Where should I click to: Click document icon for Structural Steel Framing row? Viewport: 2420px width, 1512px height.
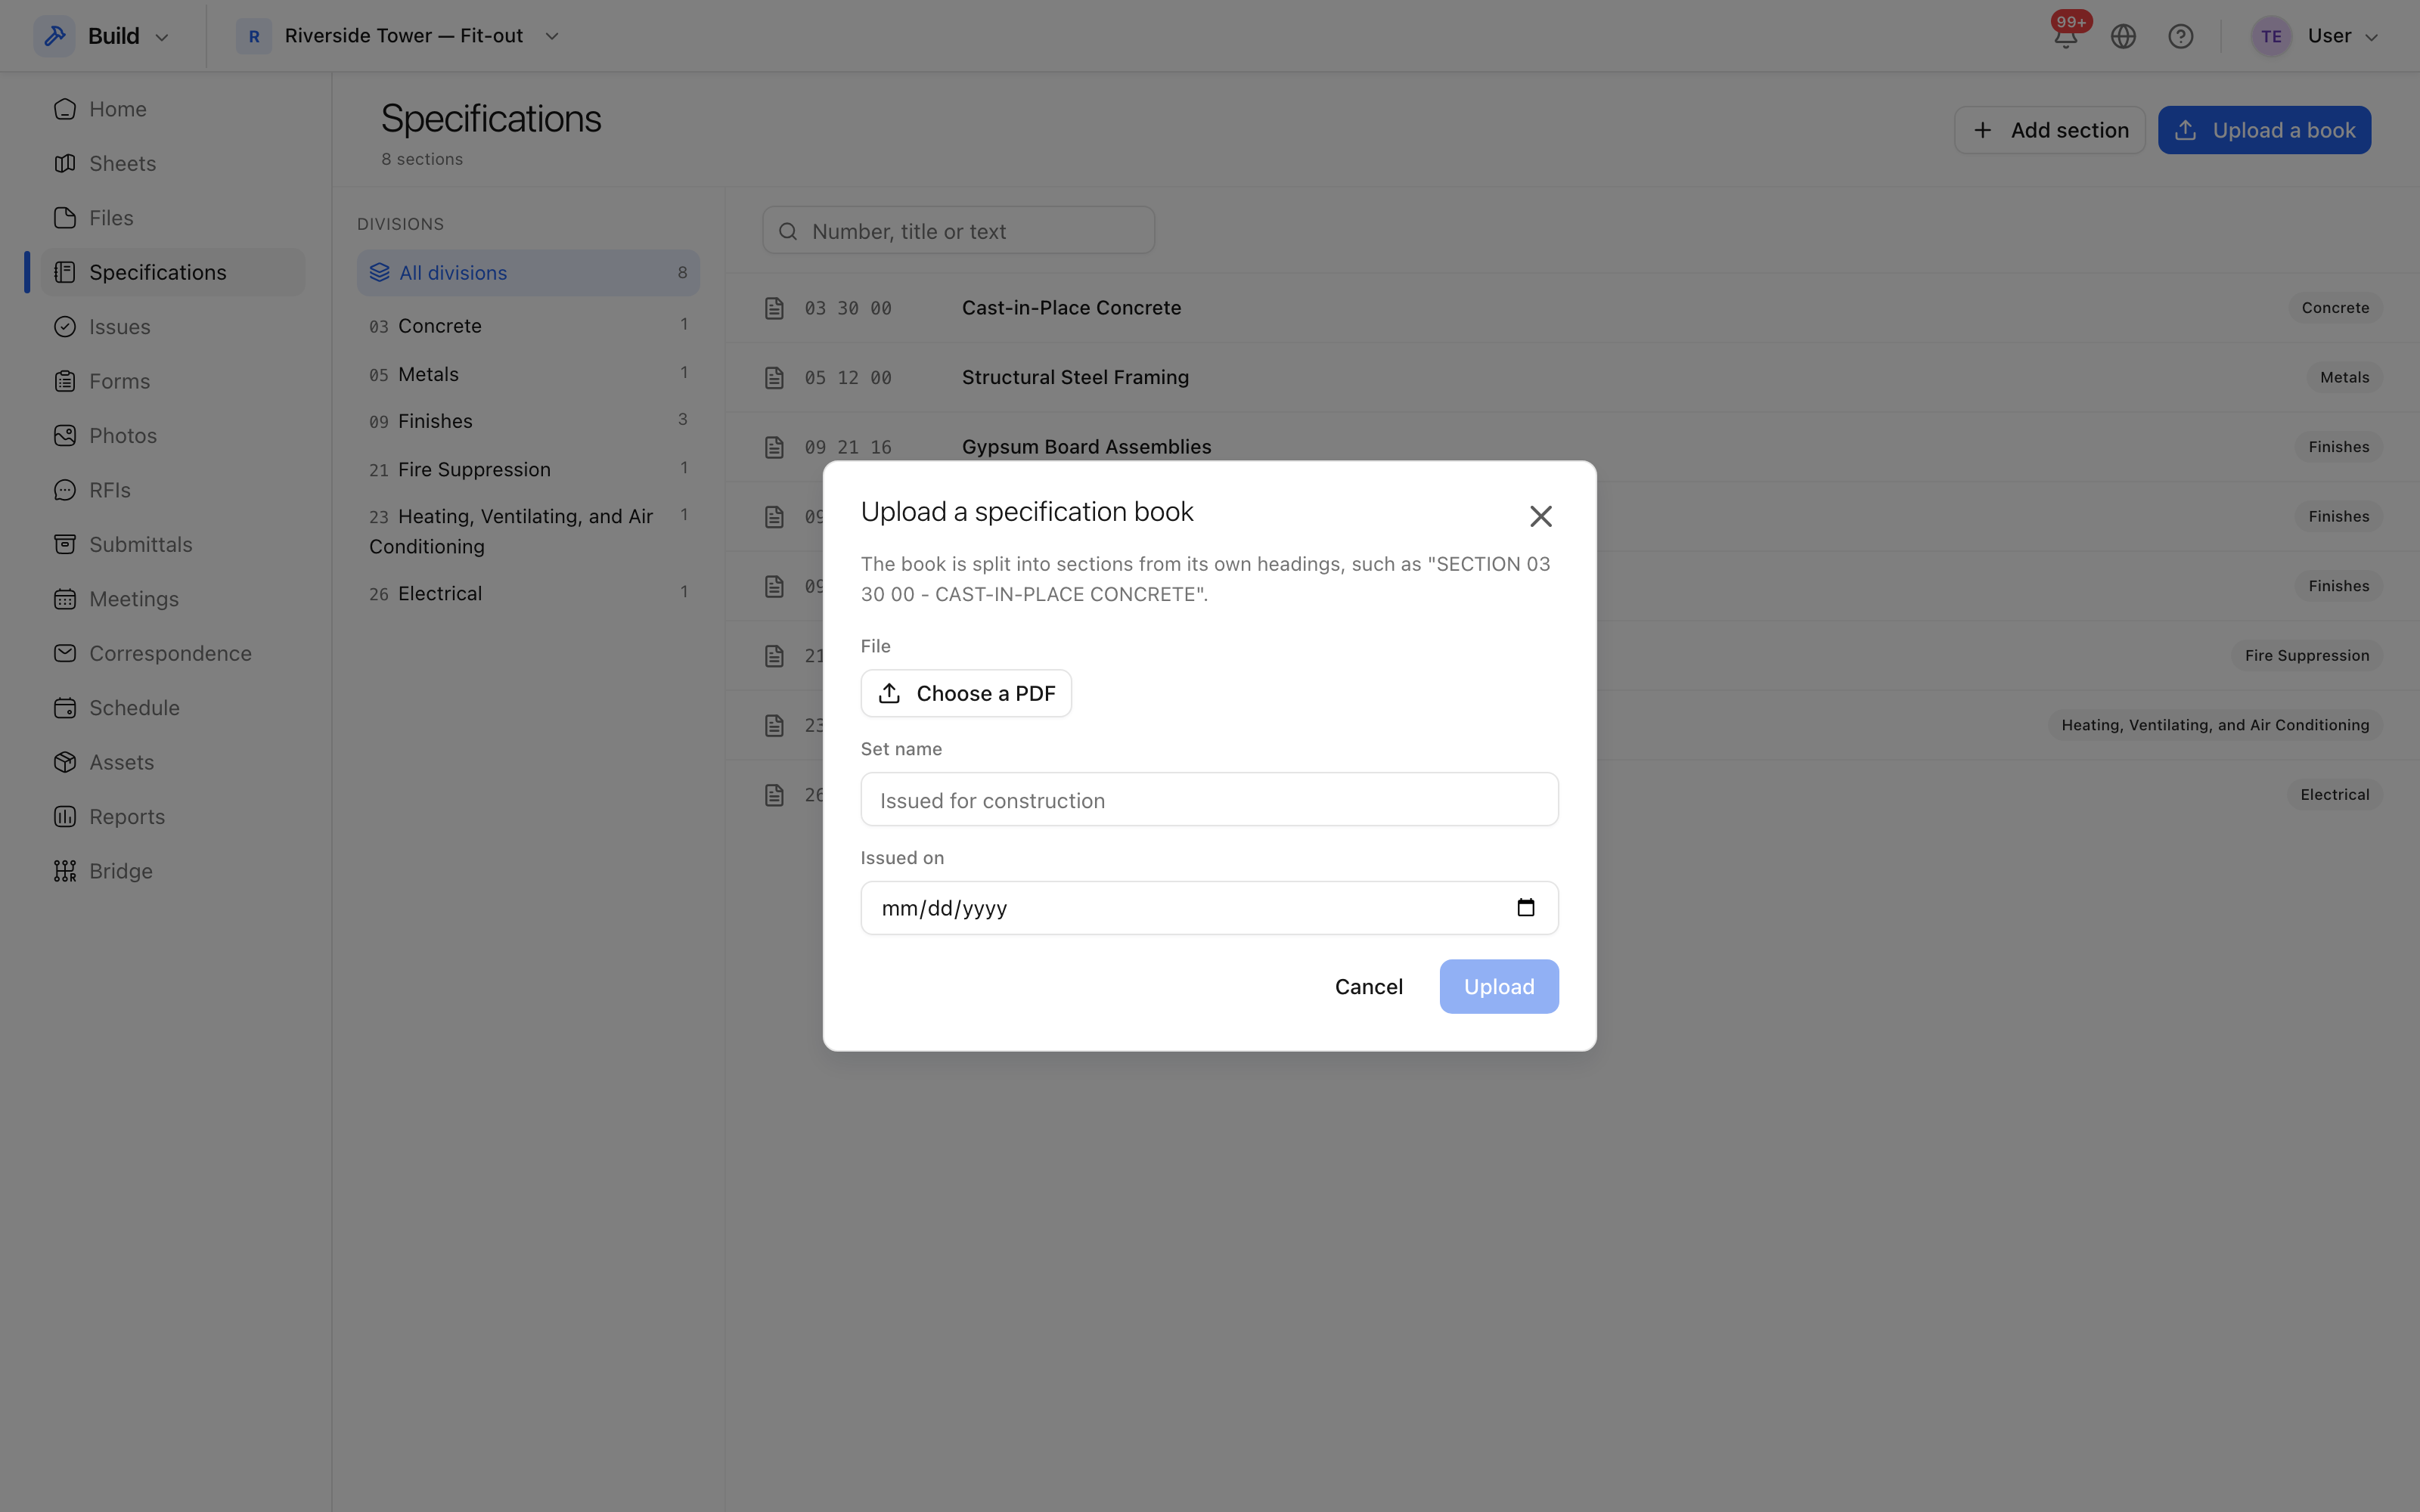point(774,378)
